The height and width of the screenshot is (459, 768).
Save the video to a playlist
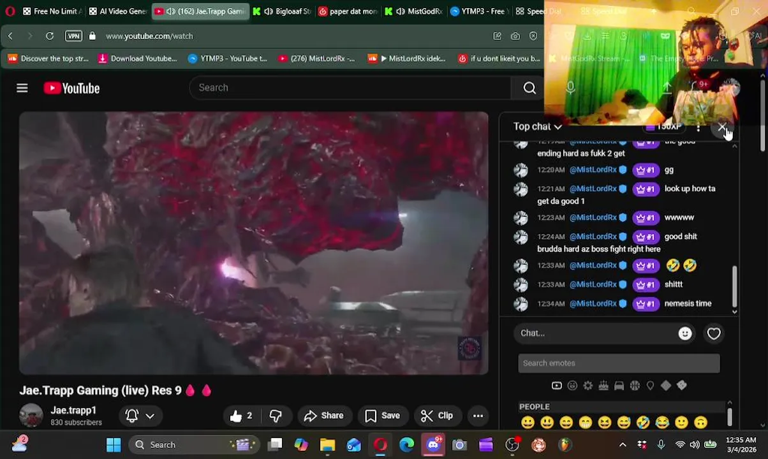382,416
